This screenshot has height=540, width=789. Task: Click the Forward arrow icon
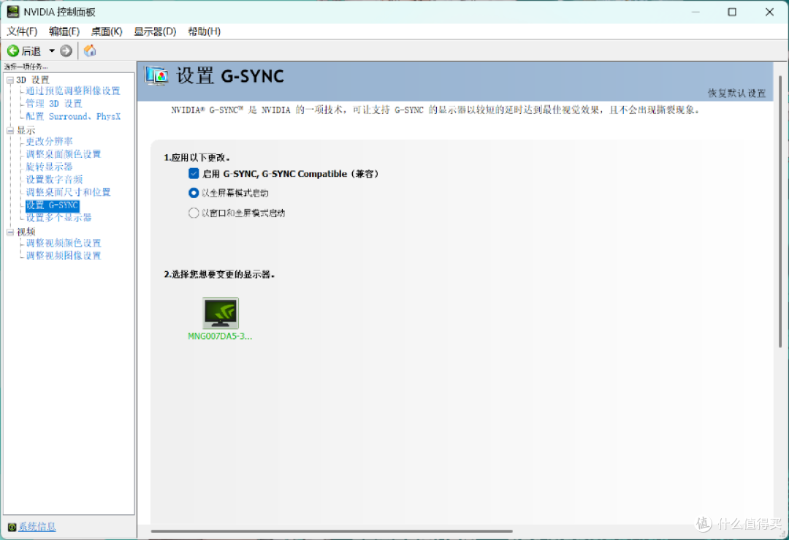point(66,51)
